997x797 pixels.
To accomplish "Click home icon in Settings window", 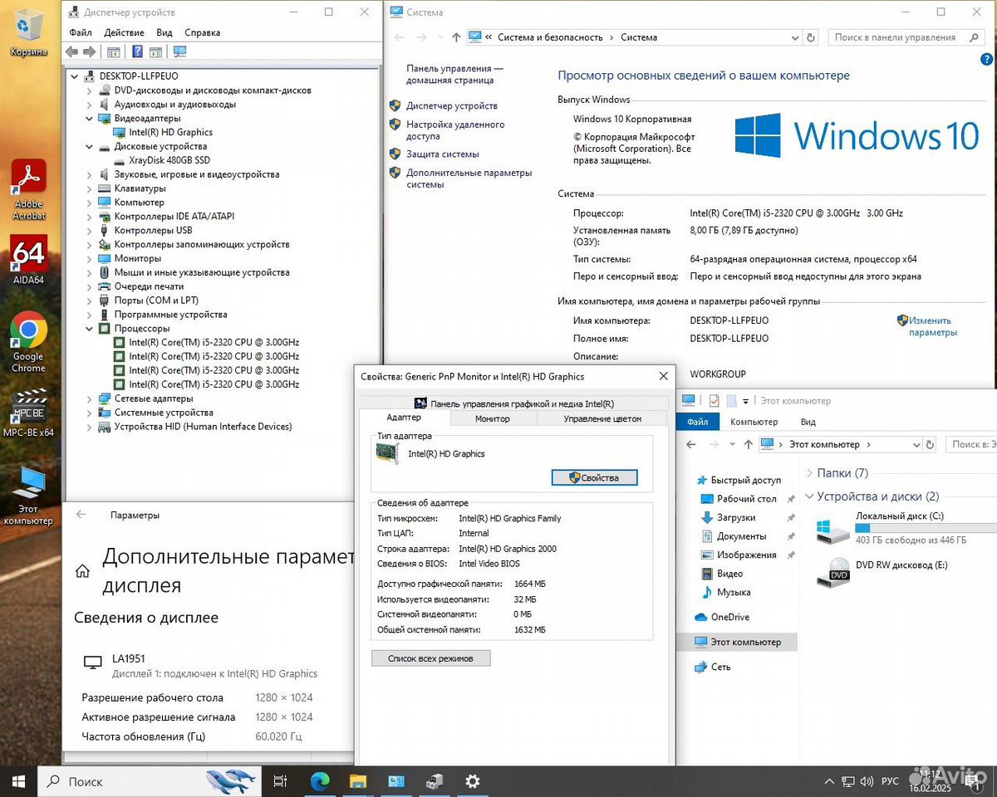I will click(x=82, y=570).
